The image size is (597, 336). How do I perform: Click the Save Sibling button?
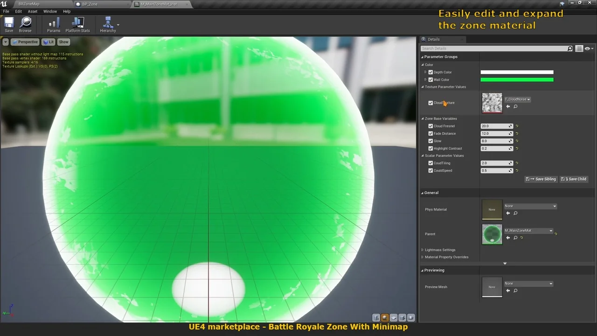[x=541, y=179]
